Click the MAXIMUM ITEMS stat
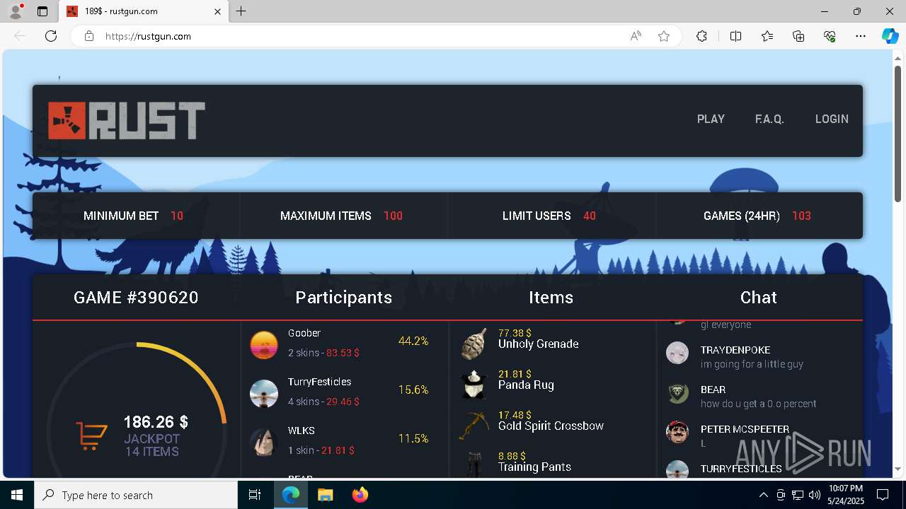906x509 pixels. pyautogui.click(x=341, y=216)
